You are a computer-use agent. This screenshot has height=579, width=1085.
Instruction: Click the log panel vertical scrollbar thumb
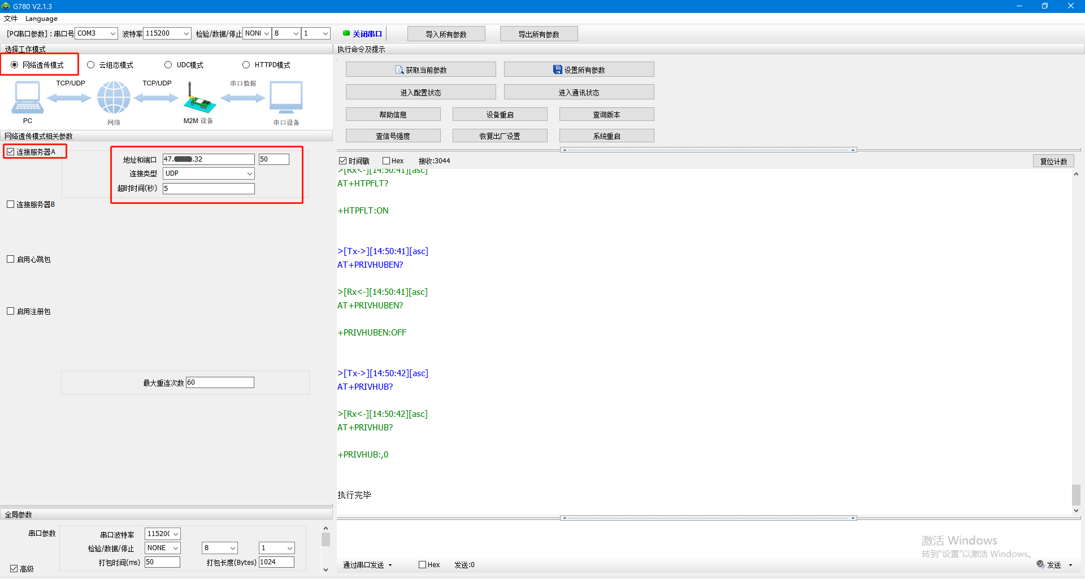tap(1076, 495)
